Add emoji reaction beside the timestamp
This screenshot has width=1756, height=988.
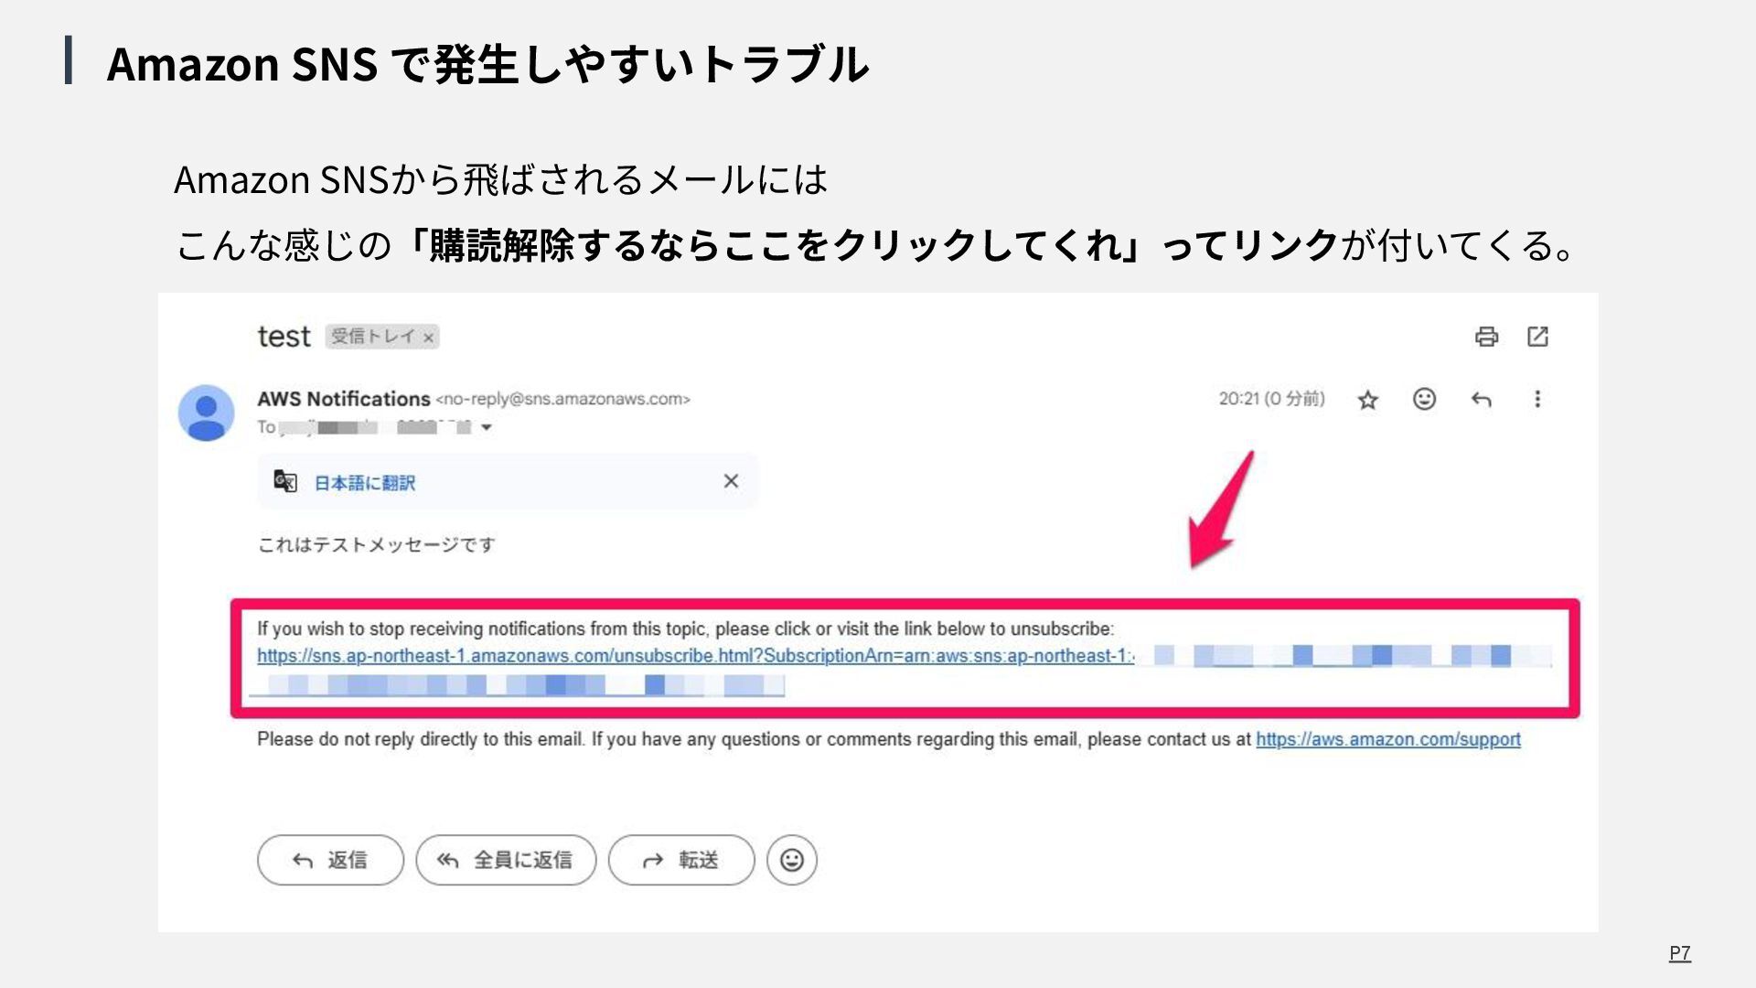point(1424,399)
